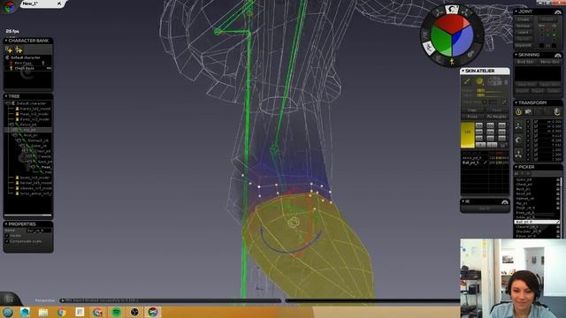Collapse the Tree panel

pyautogui.click(x=6, y=96)
